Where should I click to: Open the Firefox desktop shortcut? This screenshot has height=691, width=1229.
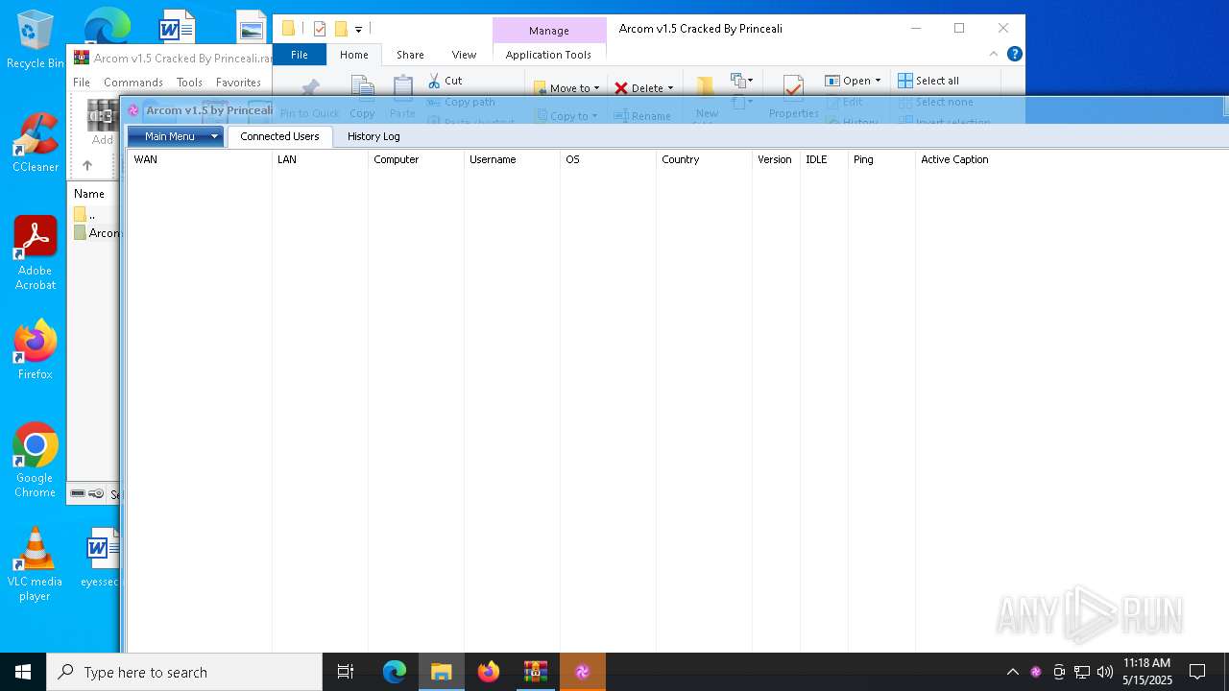click(x=36, y=350)
